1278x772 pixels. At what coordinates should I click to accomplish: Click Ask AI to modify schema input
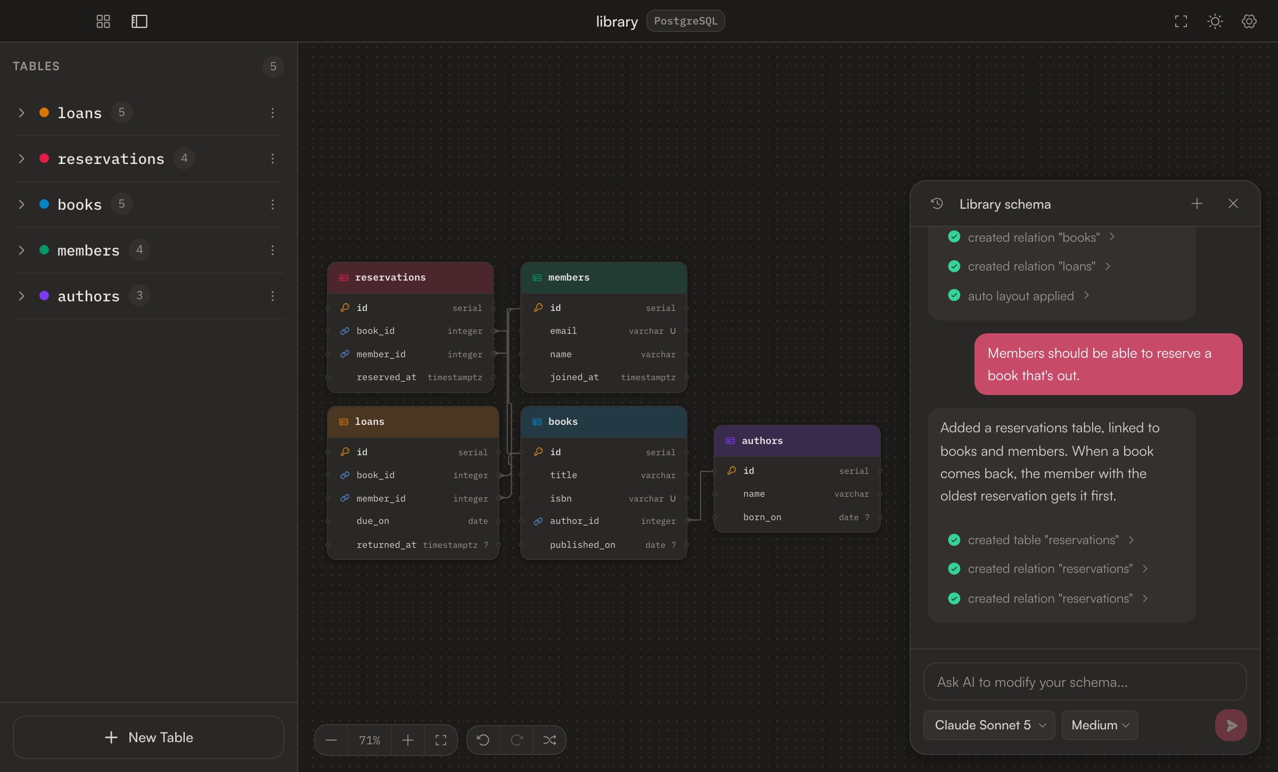pyautogui.click(x=1085, y=682)
